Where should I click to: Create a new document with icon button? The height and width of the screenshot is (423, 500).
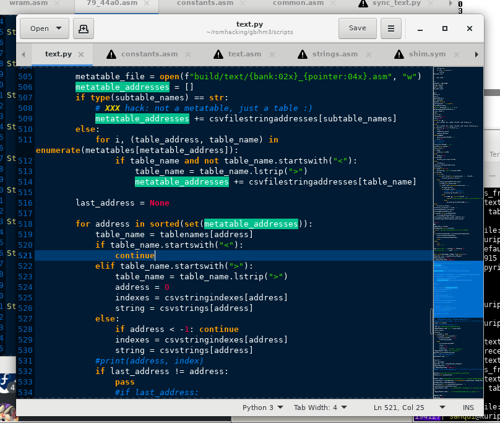(84, 28)
